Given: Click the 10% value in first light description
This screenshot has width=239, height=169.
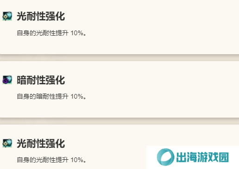Looking at the screenshot, I should [77, 33].
